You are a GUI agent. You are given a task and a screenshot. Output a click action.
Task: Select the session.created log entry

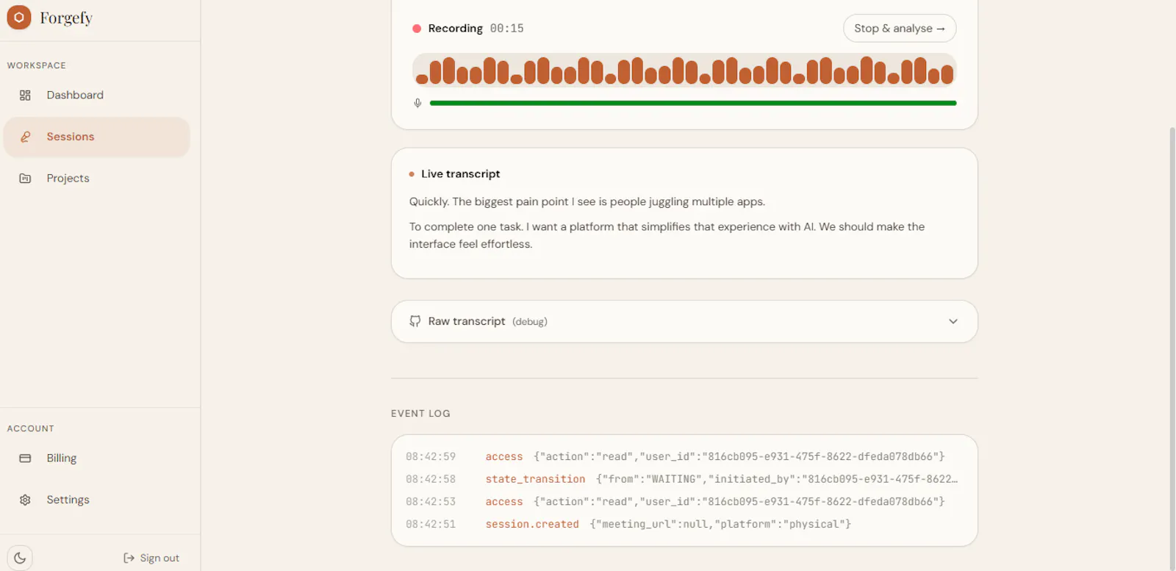[x=684, y=524]
